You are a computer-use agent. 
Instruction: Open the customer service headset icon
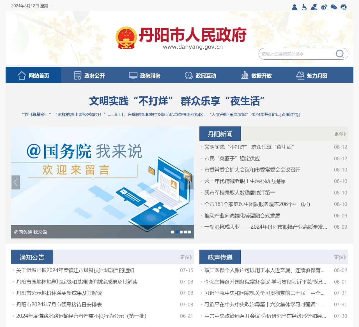(x=344, y=7)
